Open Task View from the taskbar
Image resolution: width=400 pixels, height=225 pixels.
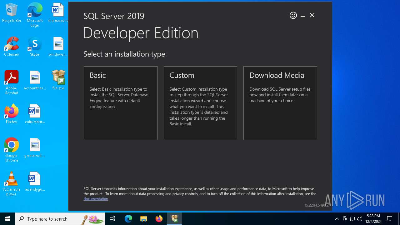(x=112, y=219)
